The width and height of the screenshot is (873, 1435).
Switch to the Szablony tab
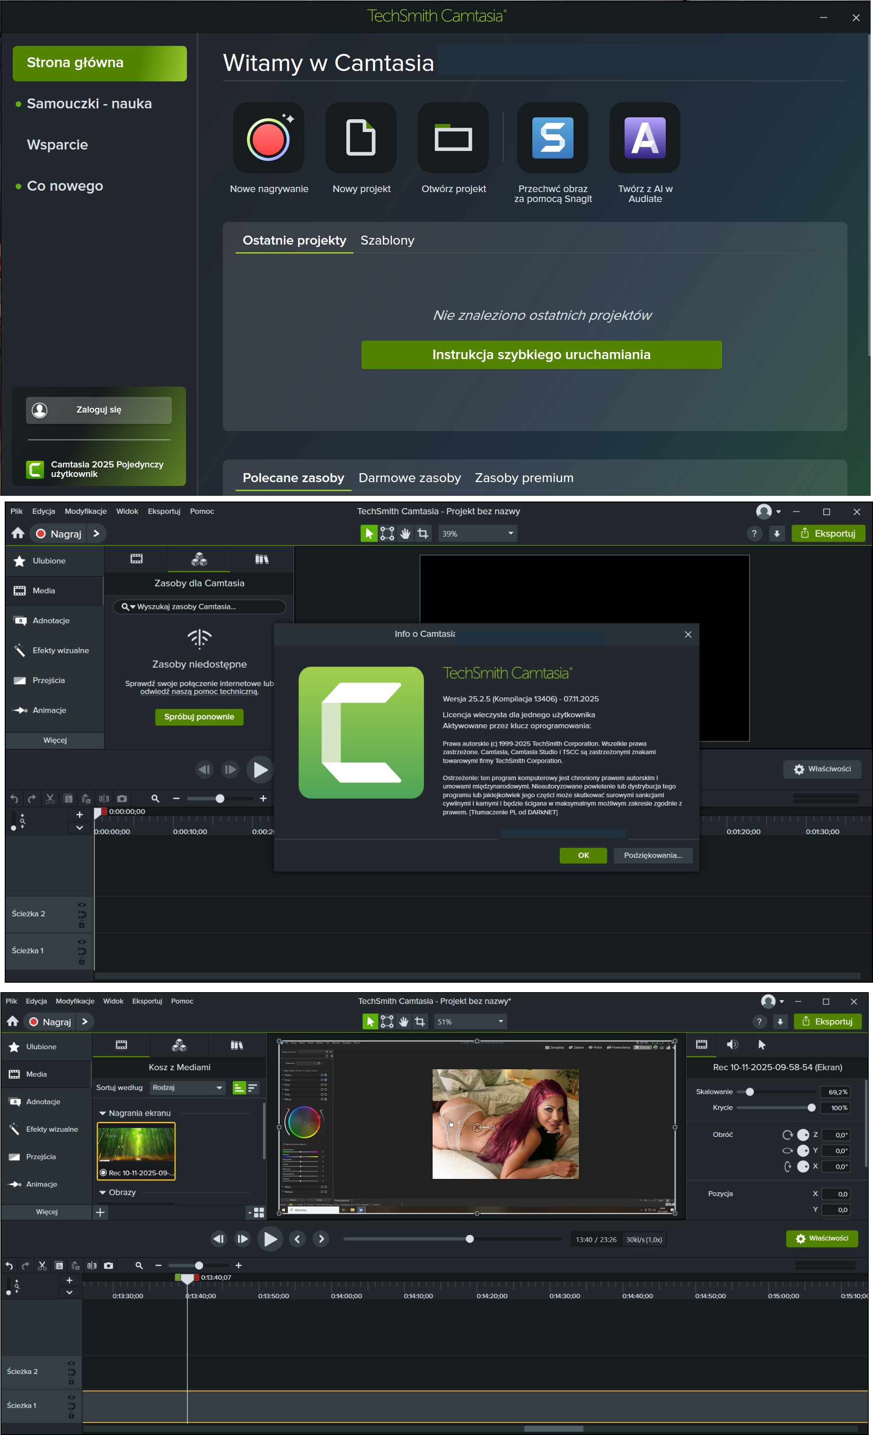point(387,240)
